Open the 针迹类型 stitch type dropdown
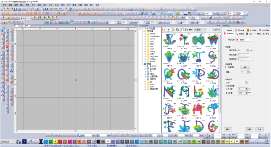Screen dimensions: 271x147 pos(243,40)
